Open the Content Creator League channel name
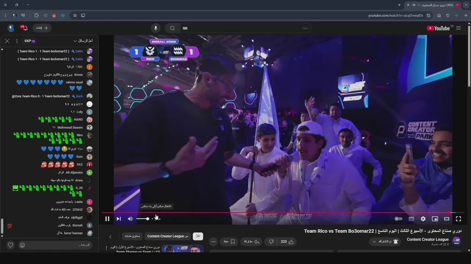The width and height of the screenshot is (471, 264). [x=428, y=239]
